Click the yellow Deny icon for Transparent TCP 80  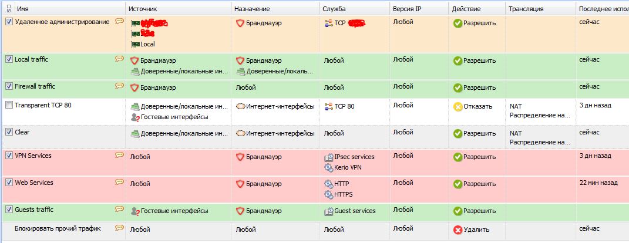pyautogui.click(x=458, y=107)
